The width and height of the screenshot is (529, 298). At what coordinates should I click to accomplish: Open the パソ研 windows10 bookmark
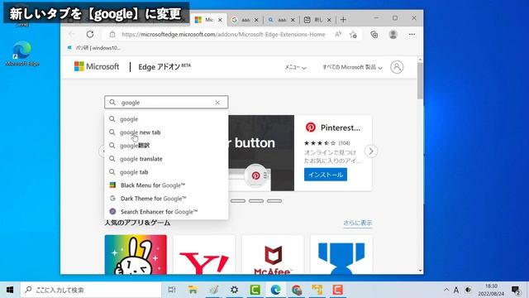click(94, 48)
